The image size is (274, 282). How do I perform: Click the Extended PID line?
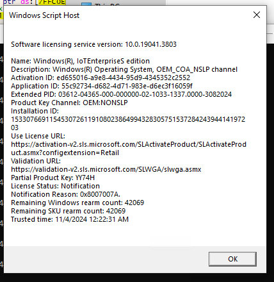pyautogui.click(x=121, y=94)
